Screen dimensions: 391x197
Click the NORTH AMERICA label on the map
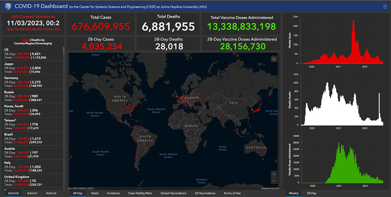[120, 98]
